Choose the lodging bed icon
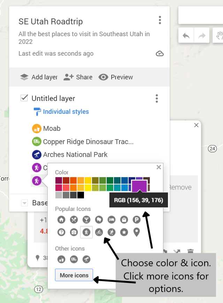Image resolution: width=223 pixels, height=303 pixels. pyautogui.click(x=111, y=220)
